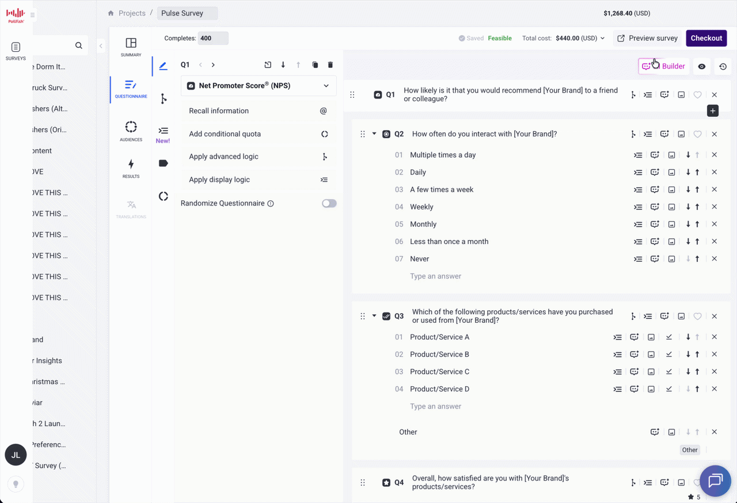Image resolution: width=737 pixels, height=503 pixels.
Task: Open the JL user avatar menu
Action: [16, 455]
